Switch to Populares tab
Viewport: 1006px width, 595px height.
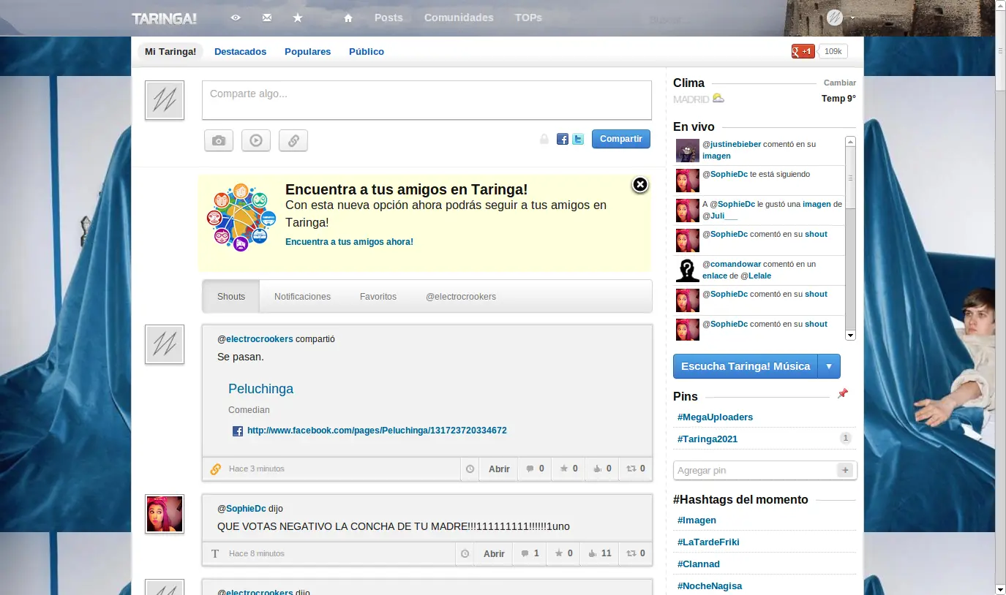[307, 51]
